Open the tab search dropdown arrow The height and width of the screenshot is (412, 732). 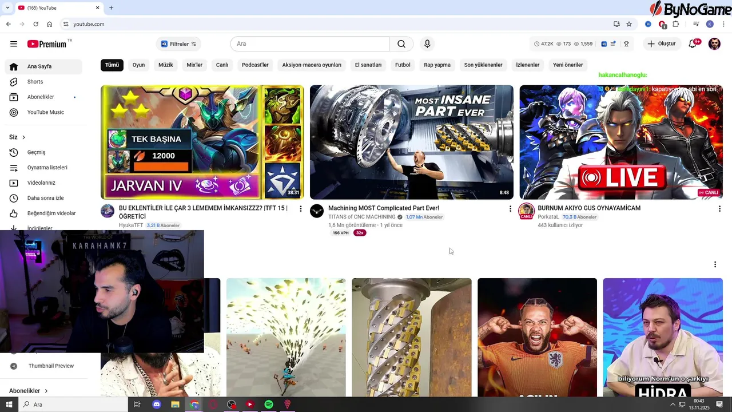coord(7,7)
